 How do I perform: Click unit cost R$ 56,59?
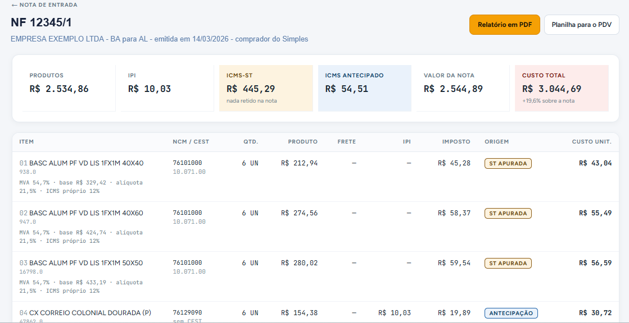(x=595, y=264)
